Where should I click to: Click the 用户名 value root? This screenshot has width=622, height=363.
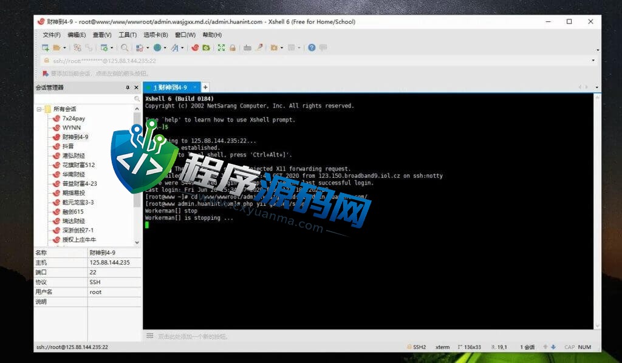(x=95, y=292)
